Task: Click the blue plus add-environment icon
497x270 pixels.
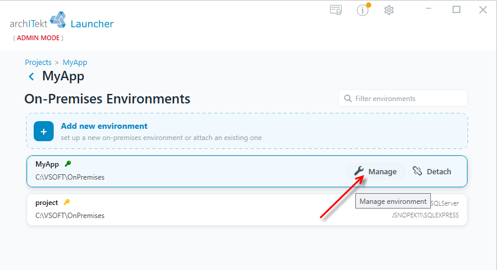Action: coord(44,131)
